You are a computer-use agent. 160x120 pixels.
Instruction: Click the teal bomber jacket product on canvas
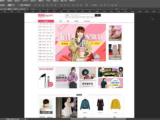(x=85, y=104)
